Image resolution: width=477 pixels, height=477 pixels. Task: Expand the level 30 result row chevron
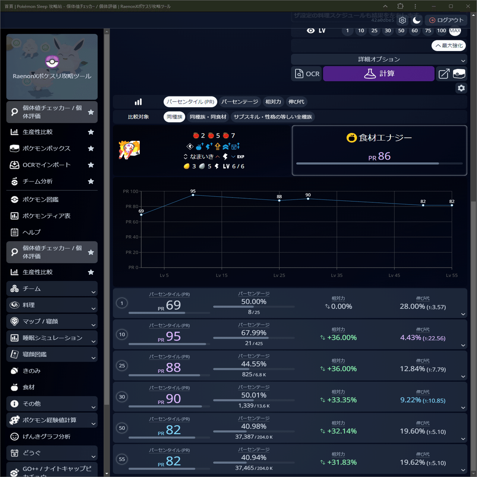(463, 408)
